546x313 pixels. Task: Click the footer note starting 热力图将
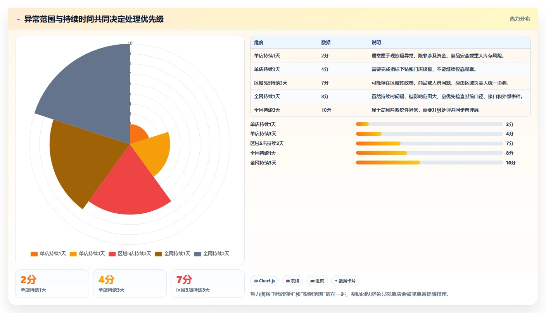pyautogui.click(x=350, y=294)
